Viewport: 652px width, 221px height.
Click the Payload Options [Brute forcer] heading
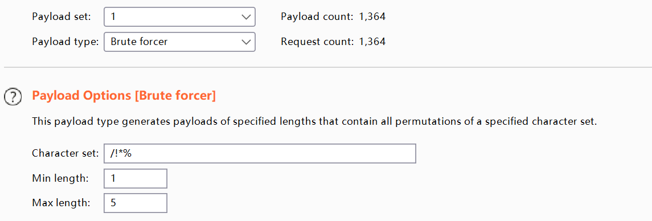[x=124, y=96]
